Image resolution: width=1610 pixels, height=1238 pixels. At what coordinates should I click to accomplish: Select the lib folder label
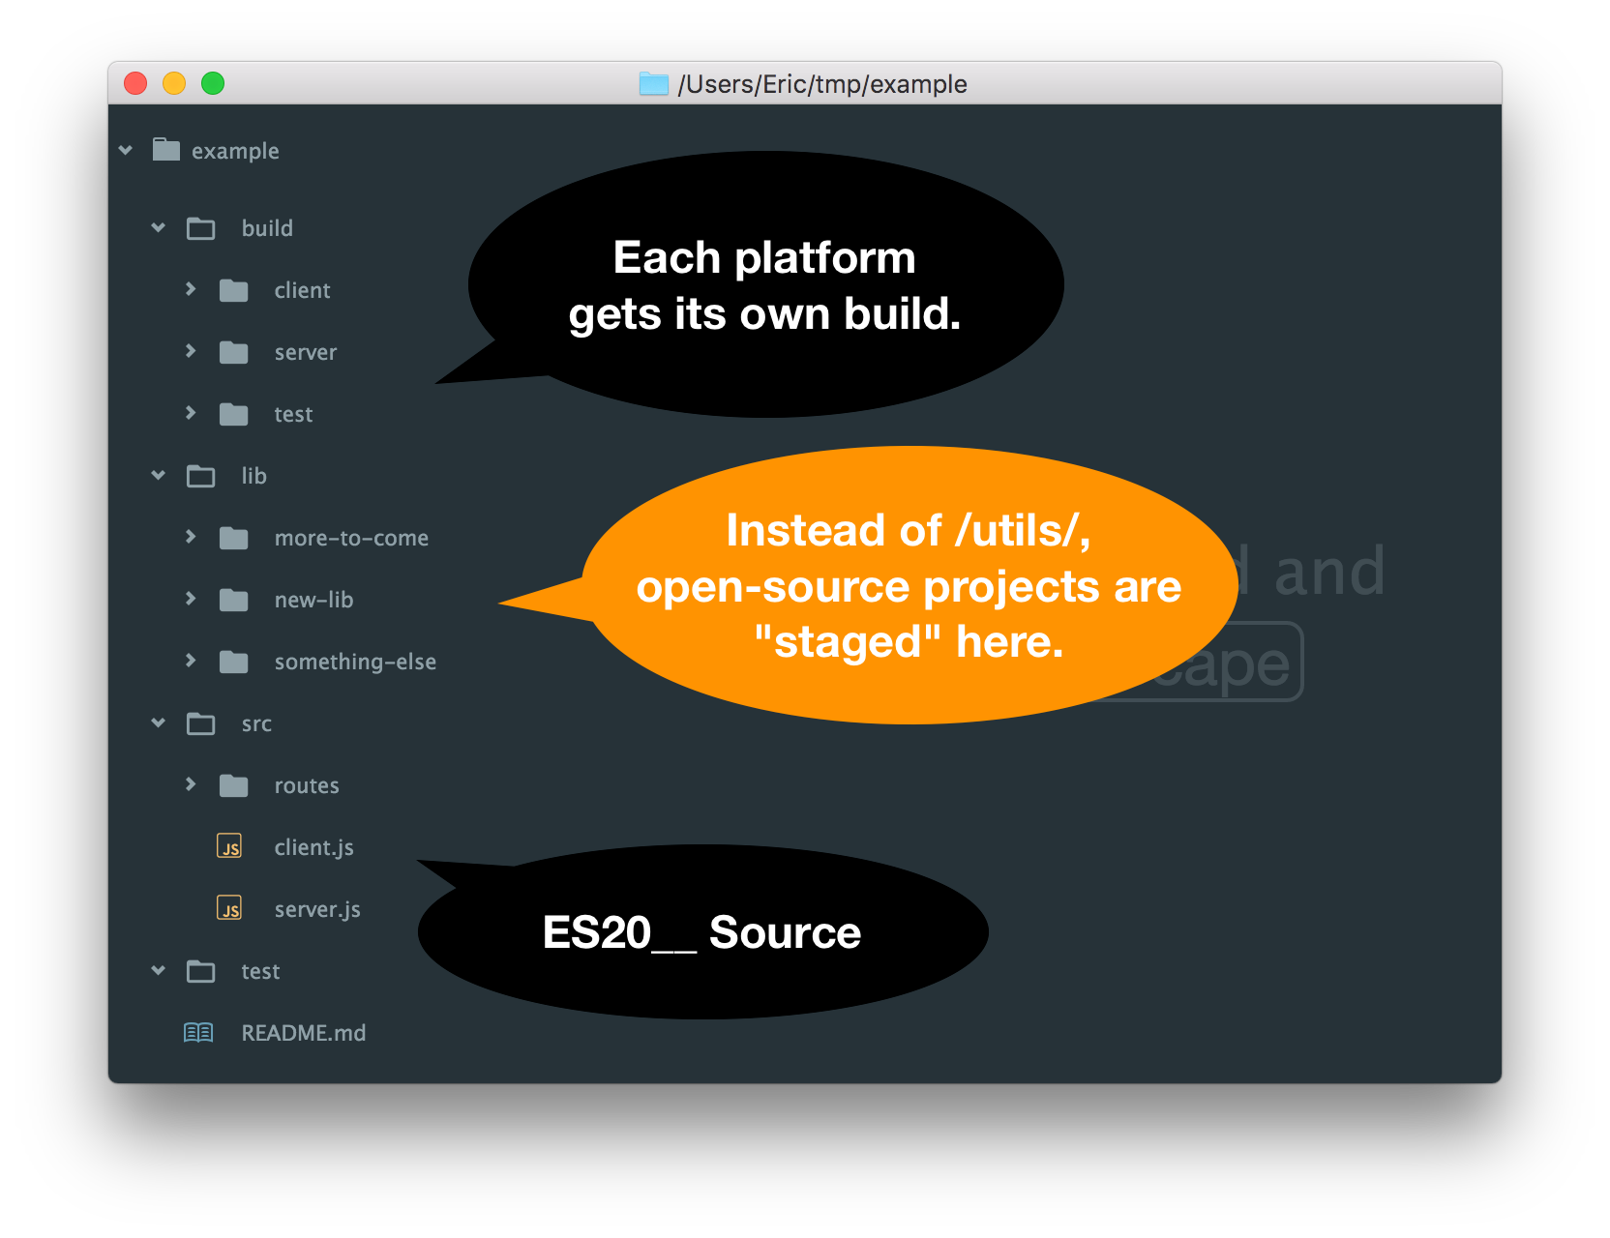click(254, 476)
